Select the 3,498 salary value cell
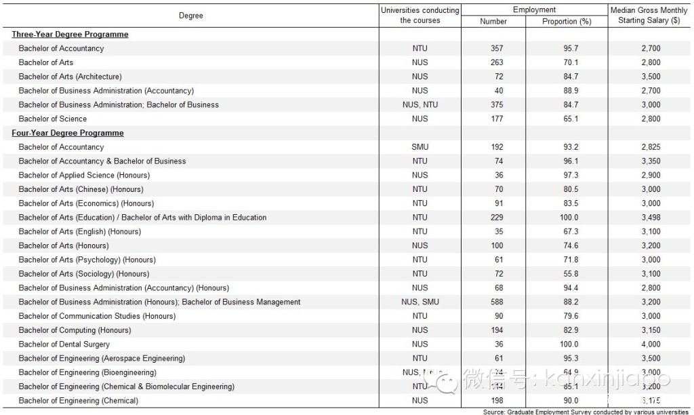694x415 pixels. [649, 218]
